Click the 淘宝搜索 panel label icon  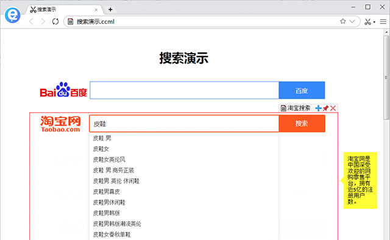click(x=283, y=108)
